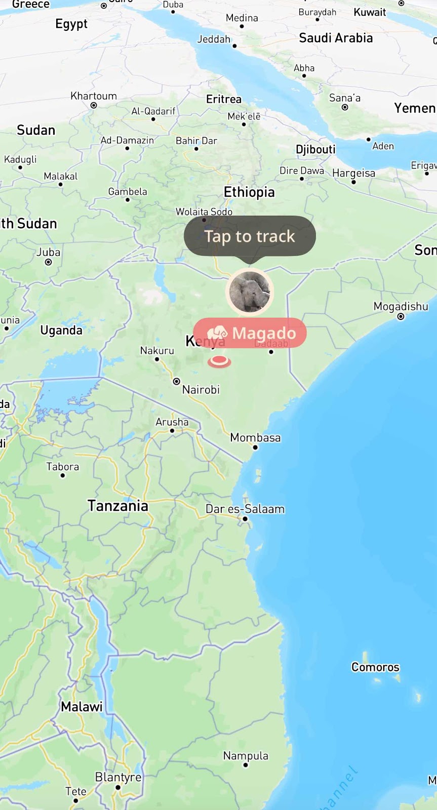The height and width of the screenshot is (810, 437).
Task: Click the Ethiopia country label
Action: pos(249,192)
